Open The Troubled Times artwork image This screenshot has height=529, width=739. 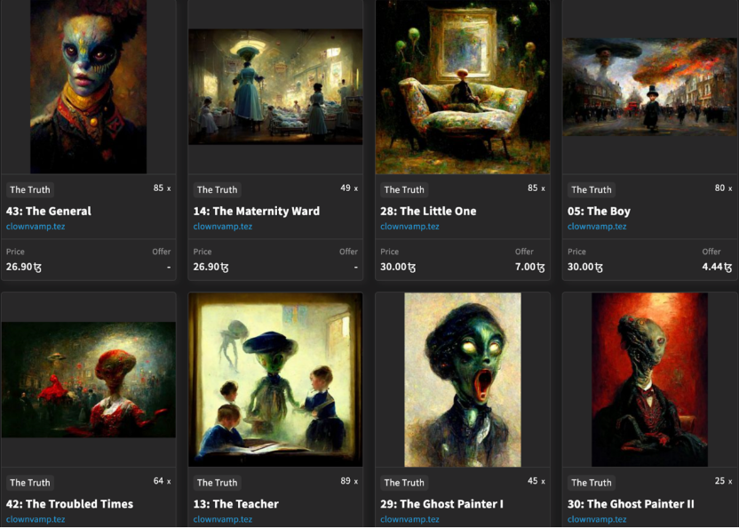(x=89, y=380)
